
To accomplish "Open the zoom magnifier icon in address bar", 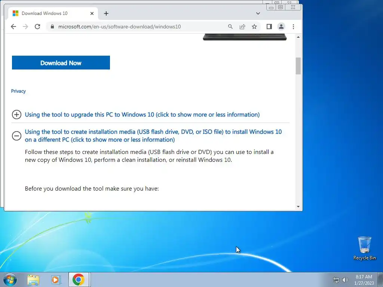I will [x=230, y=27].
